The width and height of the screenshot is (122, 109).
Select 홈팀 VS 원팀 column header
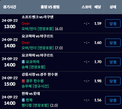point(50,7)
